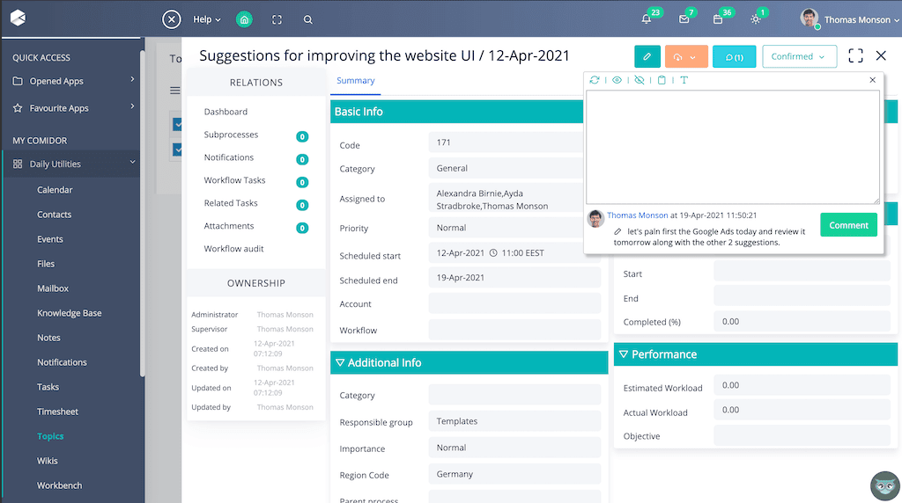This screenshot has height=503, width=902.
Task: Click the refresh icon in comment panel
Action: pos(595,80)
